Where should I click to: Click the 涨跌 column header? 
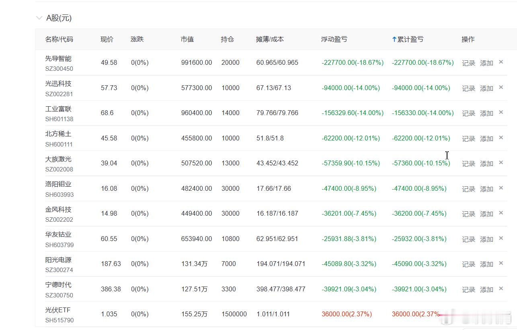point(137,39)
